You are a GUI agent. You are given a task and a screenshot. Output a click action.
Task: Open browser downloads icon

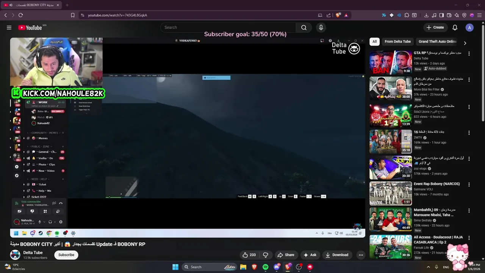426,15
